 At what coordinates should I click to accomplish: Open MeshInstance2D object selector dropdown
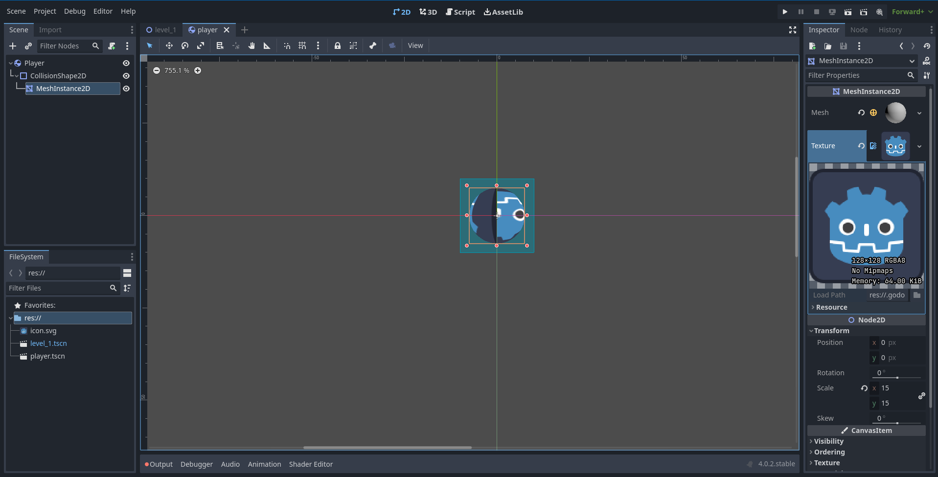[x=861, y=61]
